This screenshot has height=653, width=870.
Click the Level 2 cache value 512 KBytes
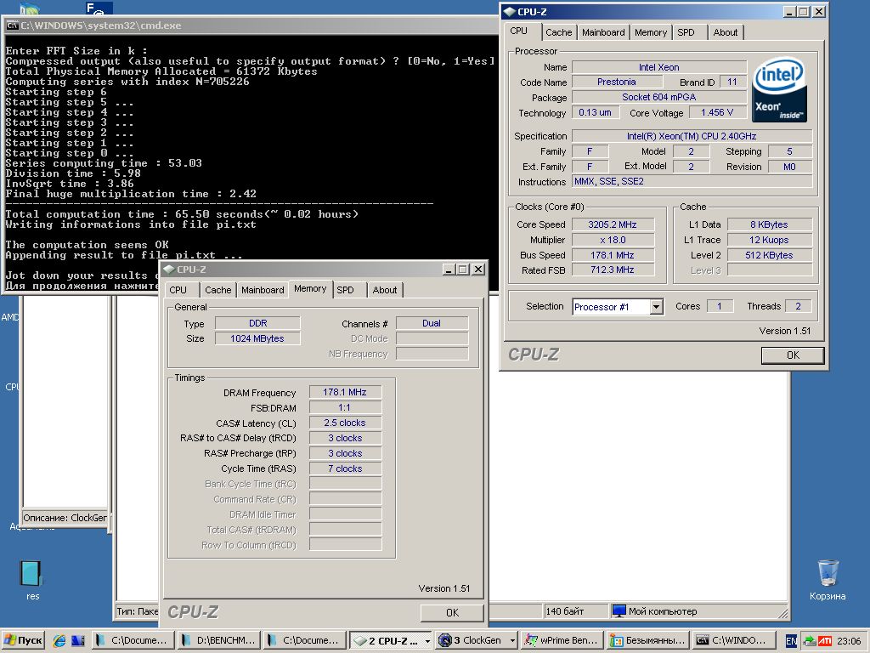770,255
